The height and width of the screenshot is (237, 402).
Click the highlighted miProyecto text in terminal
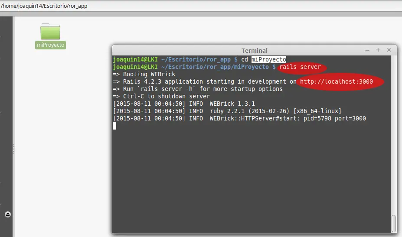click(269, 59)
